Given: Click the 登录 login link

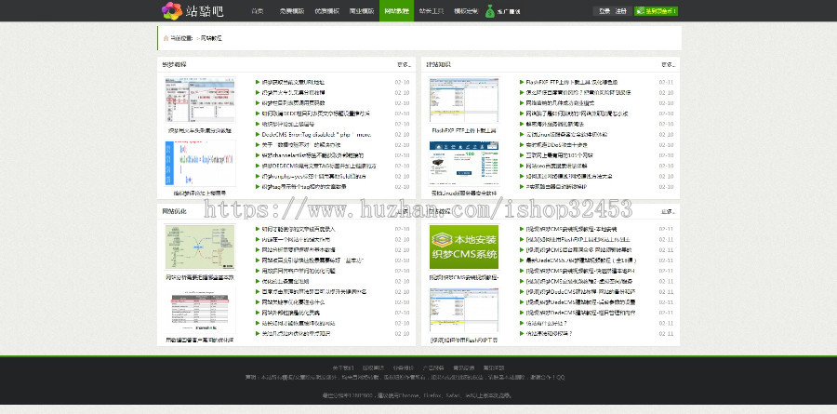Looking at the screenshot, I should 604,10.
